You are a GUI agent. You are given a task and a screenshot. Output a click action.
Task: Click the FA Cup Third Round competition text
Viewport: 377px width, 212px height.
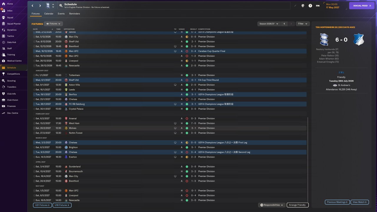209,80
